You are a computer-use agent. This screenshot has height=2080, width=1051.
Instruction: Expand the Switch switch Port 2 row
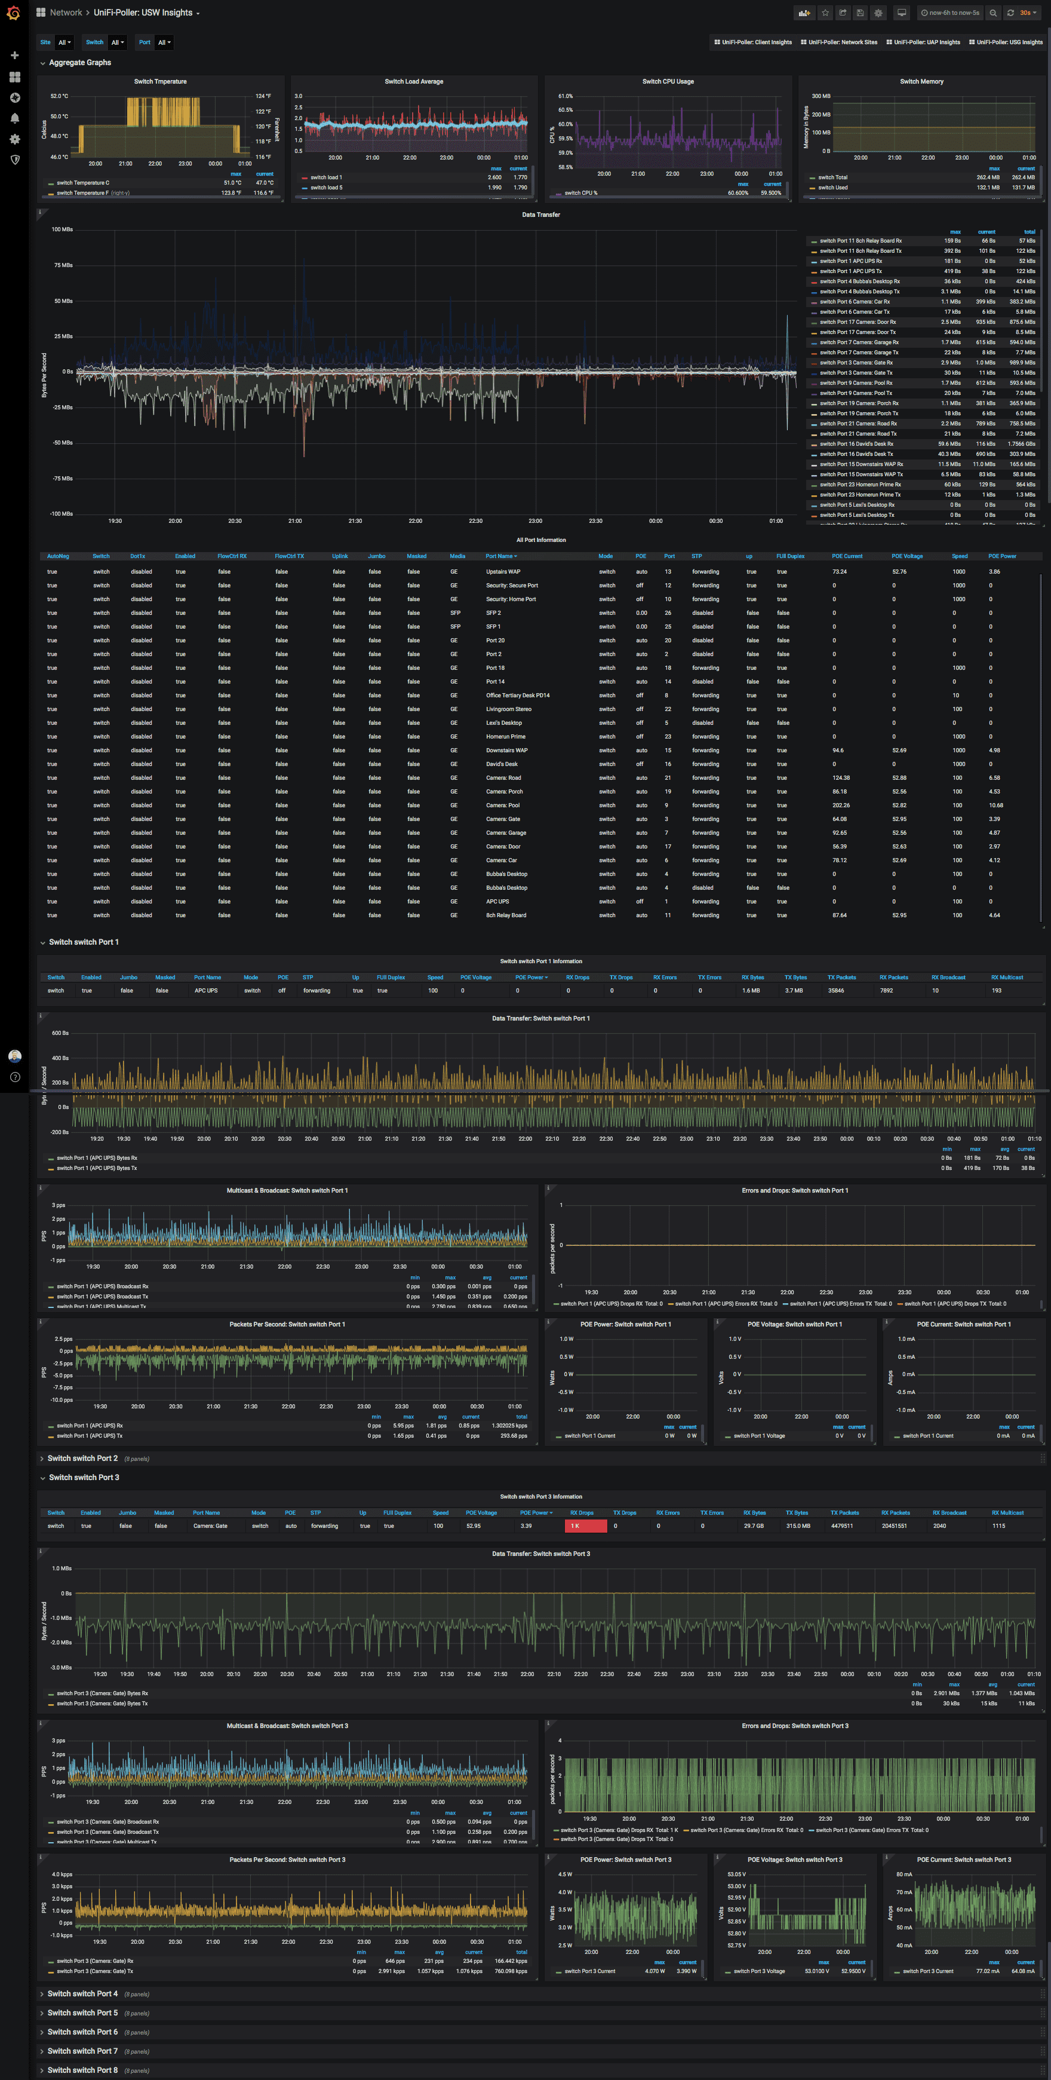[82, 1458]
